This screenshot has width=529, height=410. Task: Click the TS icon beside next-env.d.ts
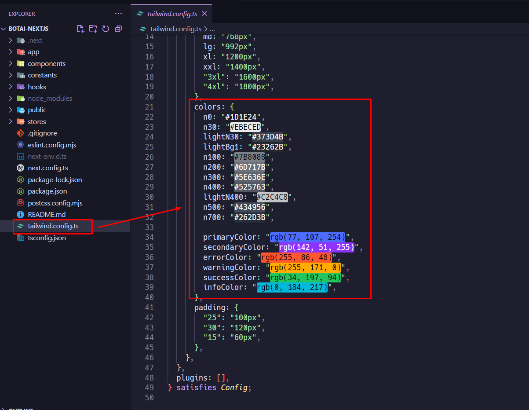(x=20, y=157)
